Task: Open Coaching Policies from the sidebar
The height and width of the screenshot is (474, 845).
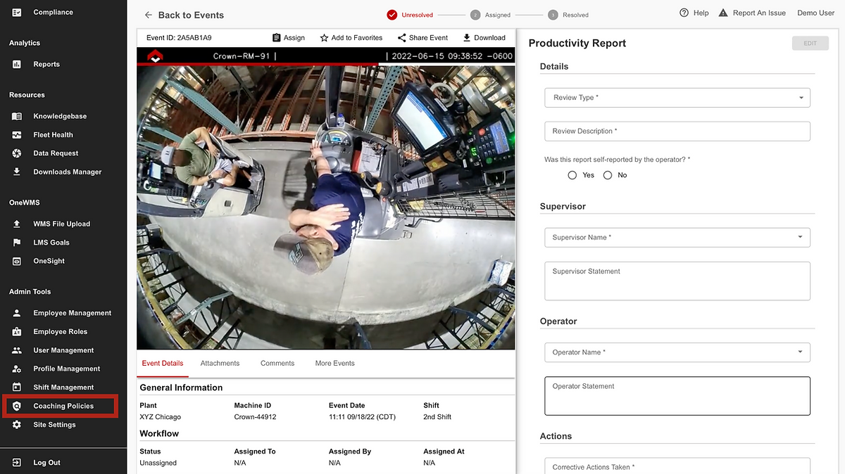Action: 63,406
